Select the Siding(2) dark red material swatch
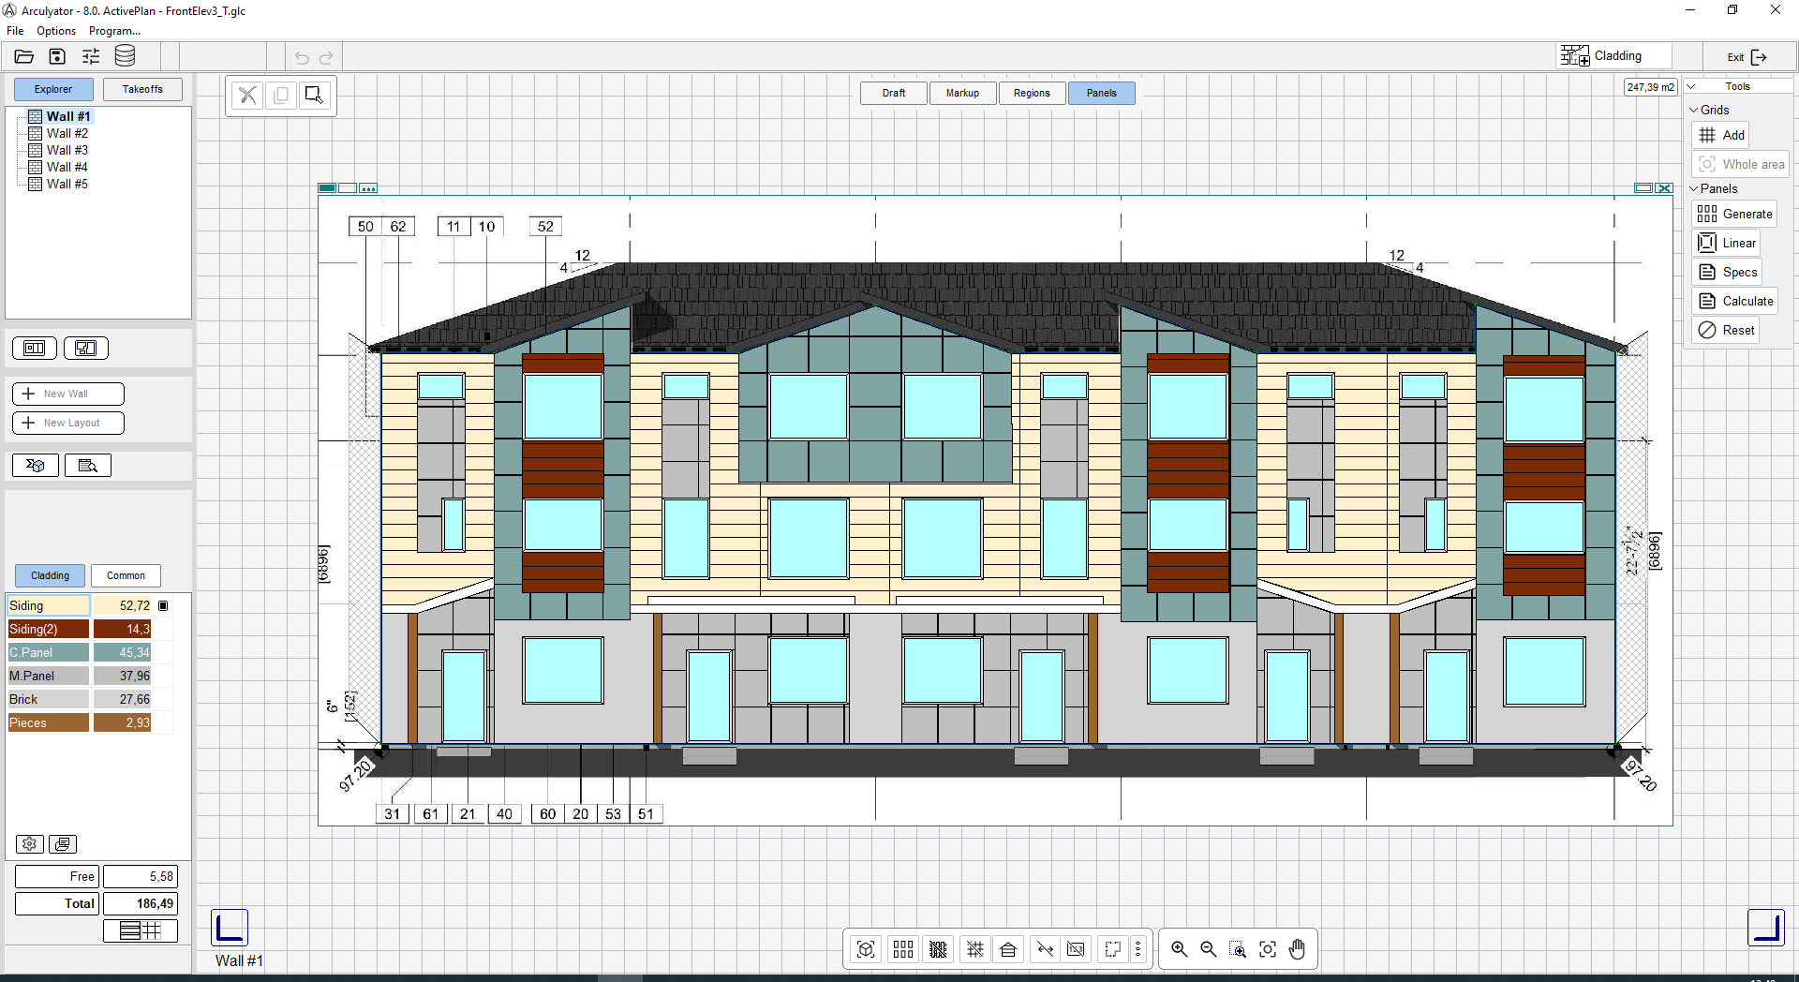Image resolution: width=1799 pixels, height=982 pixels. [x=49, y=629]
